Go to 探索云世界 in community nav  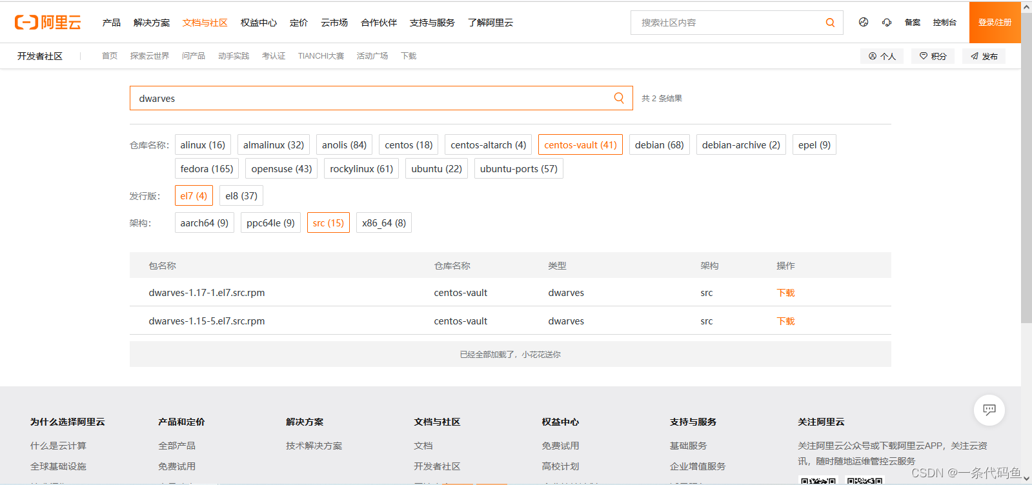[150, 56]
